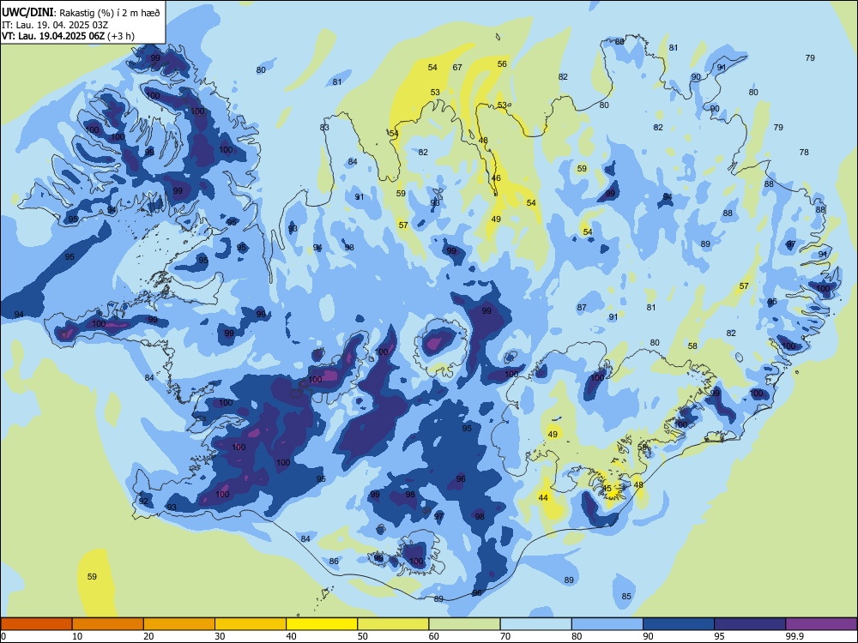This screenshot has width=858, height=643.
Task: Pick the navy 95–99.9 legend swatch
Action: click(x=750, y=624)
